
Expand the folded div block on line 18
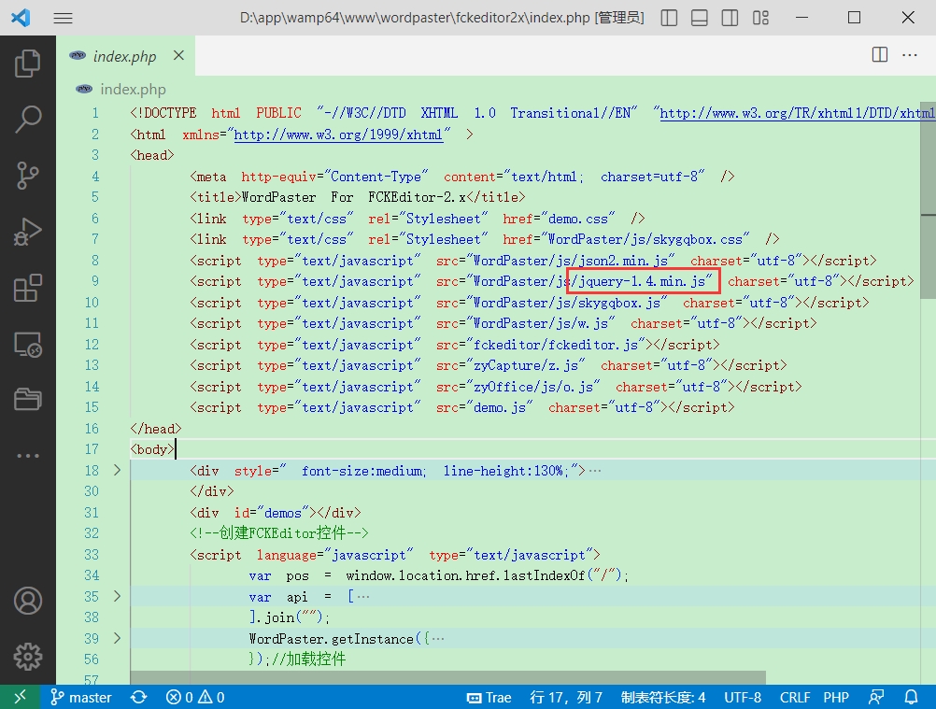coord(117,471)
